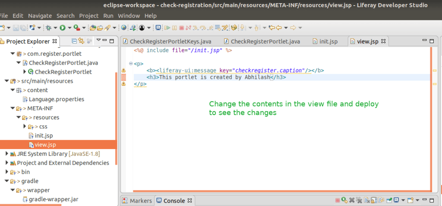The width and height of the screenshot is (442, 206).
Task: Click the Open Web Browser globe icon
Action: (124, 28)
